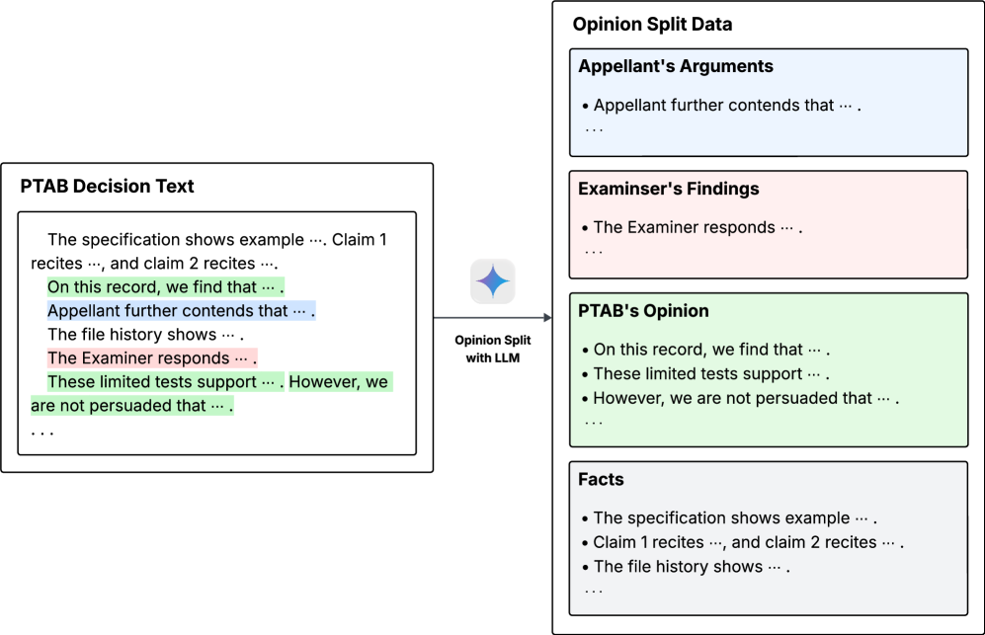Click the blue-highlighted 'Appellant further contends' sentence
Viewport: 985px width, 635px height.
click(181, 311)
